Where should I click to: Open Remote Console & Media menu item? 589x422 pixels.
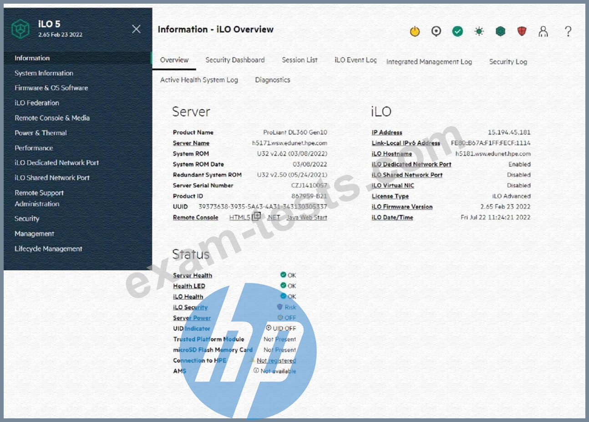(52, 118)
